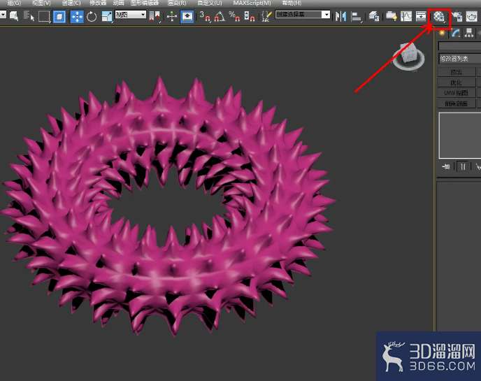
Task: Open the 视图(V) menu
Action: point(41,3)
